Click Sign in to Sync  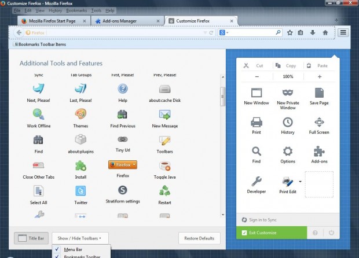coord(259,220)
